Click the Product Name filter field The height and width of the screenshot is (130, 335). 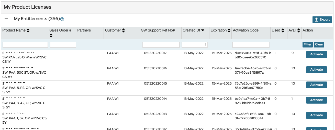point(25,45)
